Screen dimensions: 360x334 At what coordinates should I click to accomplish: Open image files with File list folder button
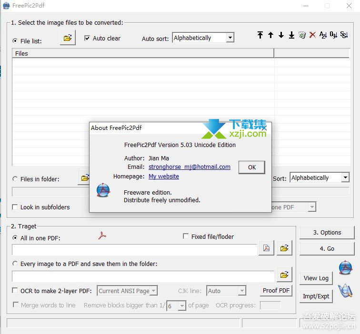click(x=68, y=38)
